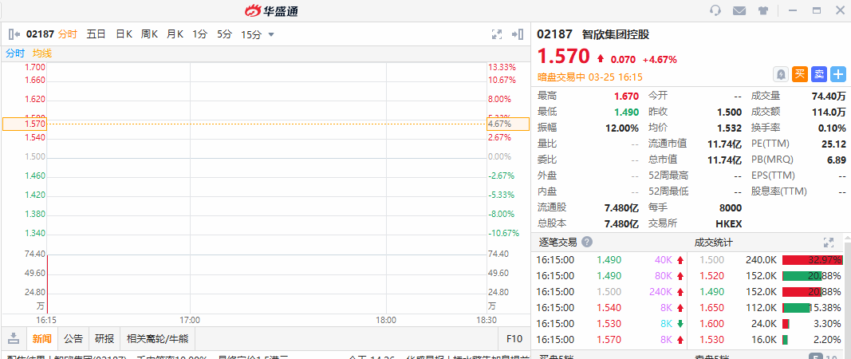Viewport: 851px width, 359px height.
Task: Click the 成交量 value 74.40万
Action: (x=829, y=96)
